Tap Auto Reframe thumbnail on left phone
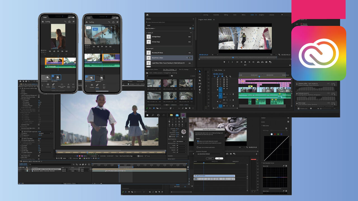 (x=56, y=77)
